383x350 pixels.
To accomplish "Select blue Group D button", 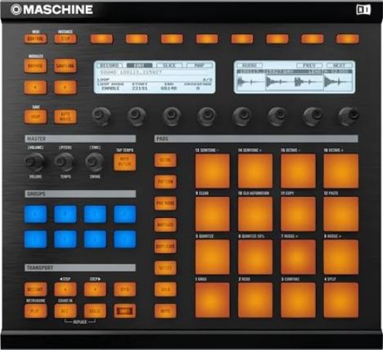I will [x=125, y=214].
